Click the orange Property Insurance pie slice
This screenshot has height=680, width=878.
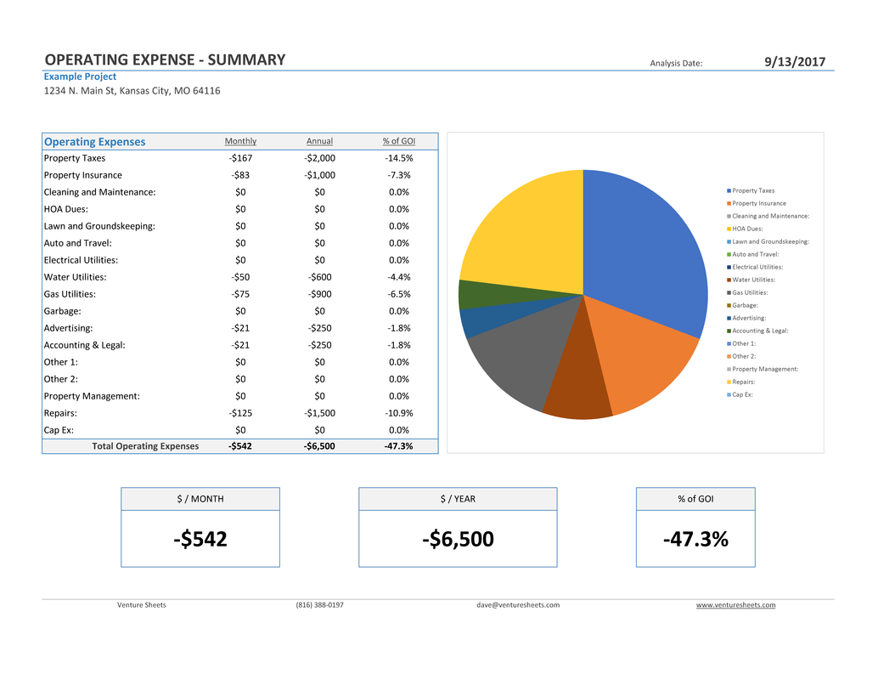point(639,353)
